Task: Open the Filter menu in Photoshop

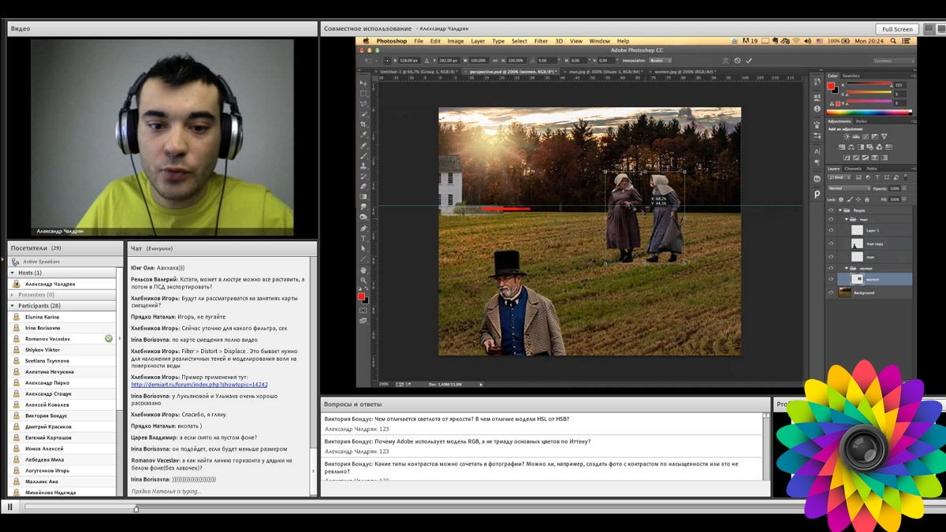Action: [x=541, y=41]
